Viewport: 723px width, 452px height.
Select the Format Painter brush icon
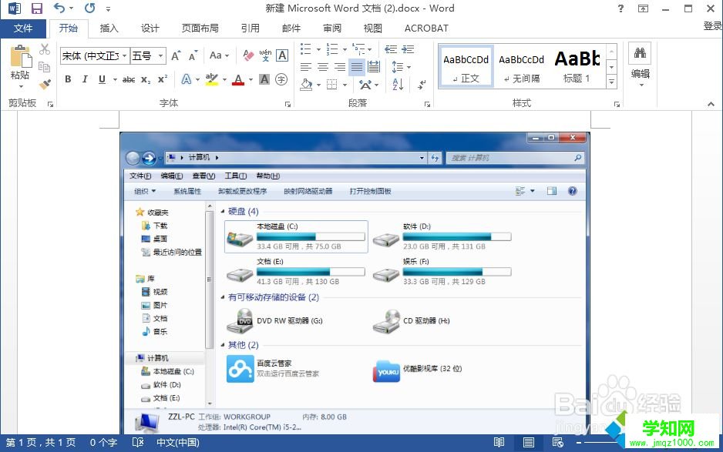45,85
